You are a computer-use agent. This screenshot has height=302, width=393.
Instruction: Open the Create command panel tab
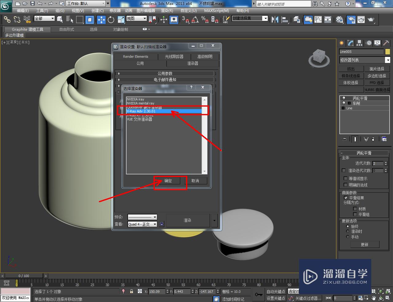point(341,43)
